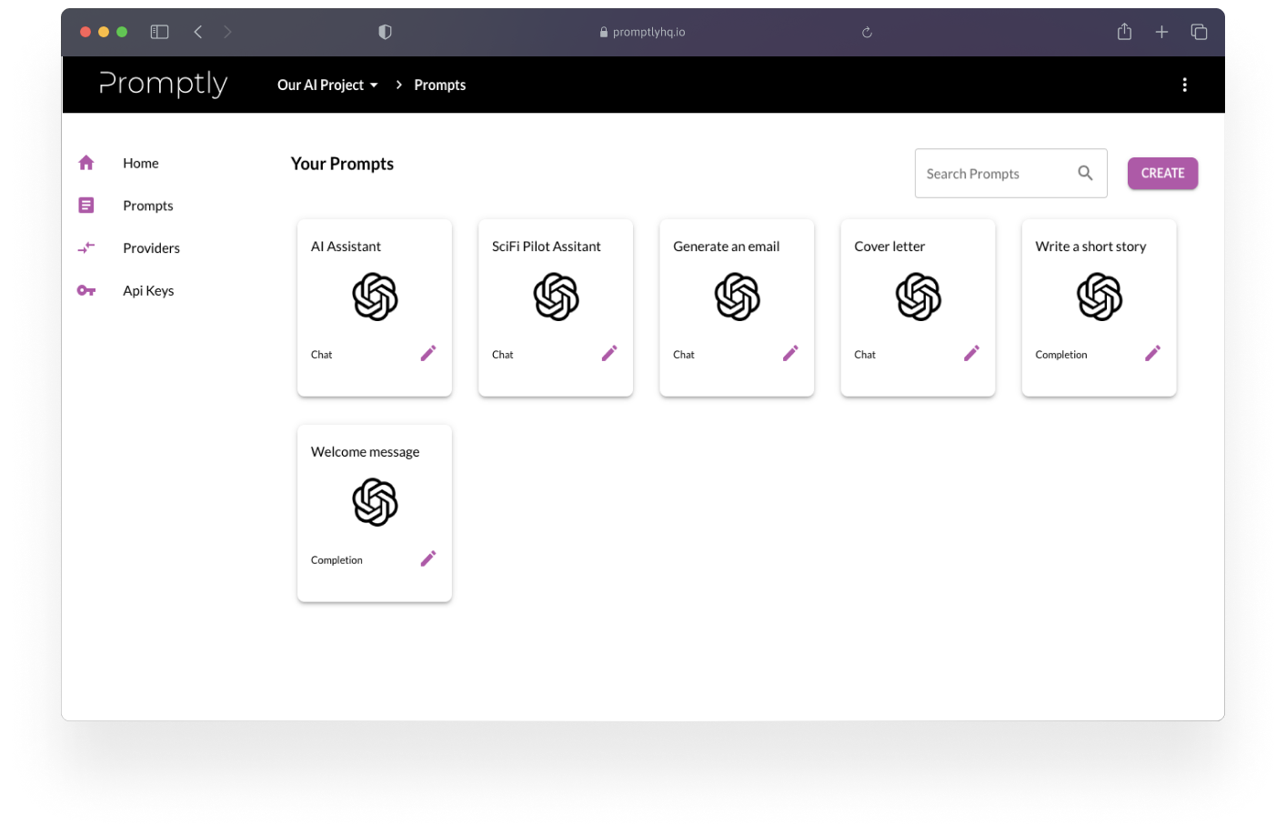Click the browser sidebar toggle icon
The width and height of the screenshot is (1286, 835).
[159, 32]
